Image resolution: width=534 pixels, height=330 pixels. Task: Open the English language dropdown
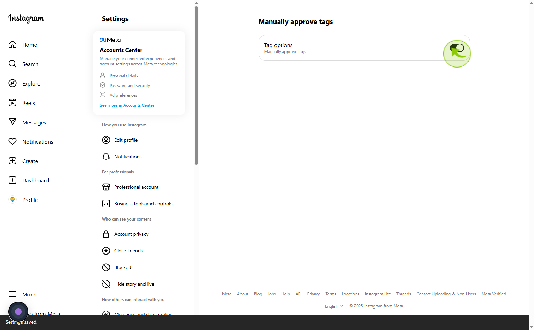coord(334,306)
